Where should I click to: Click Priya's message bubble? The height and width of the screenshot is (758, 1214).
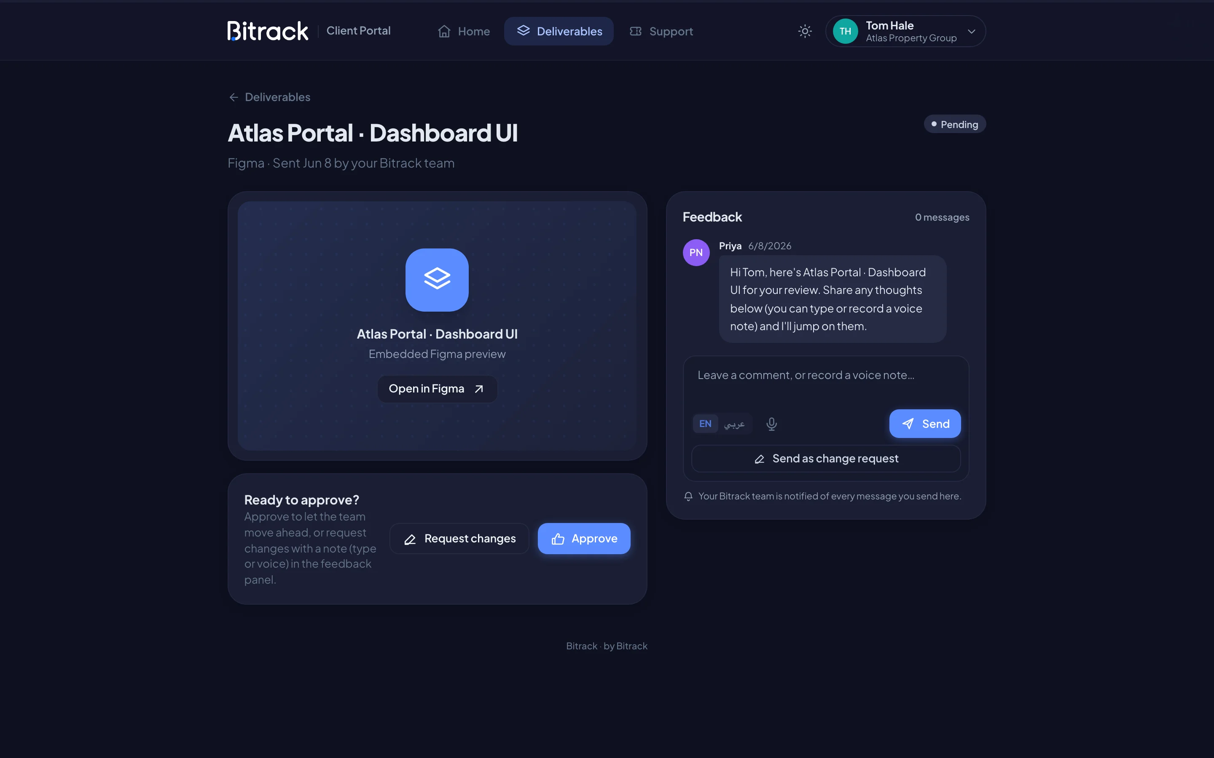coord(832,299)
